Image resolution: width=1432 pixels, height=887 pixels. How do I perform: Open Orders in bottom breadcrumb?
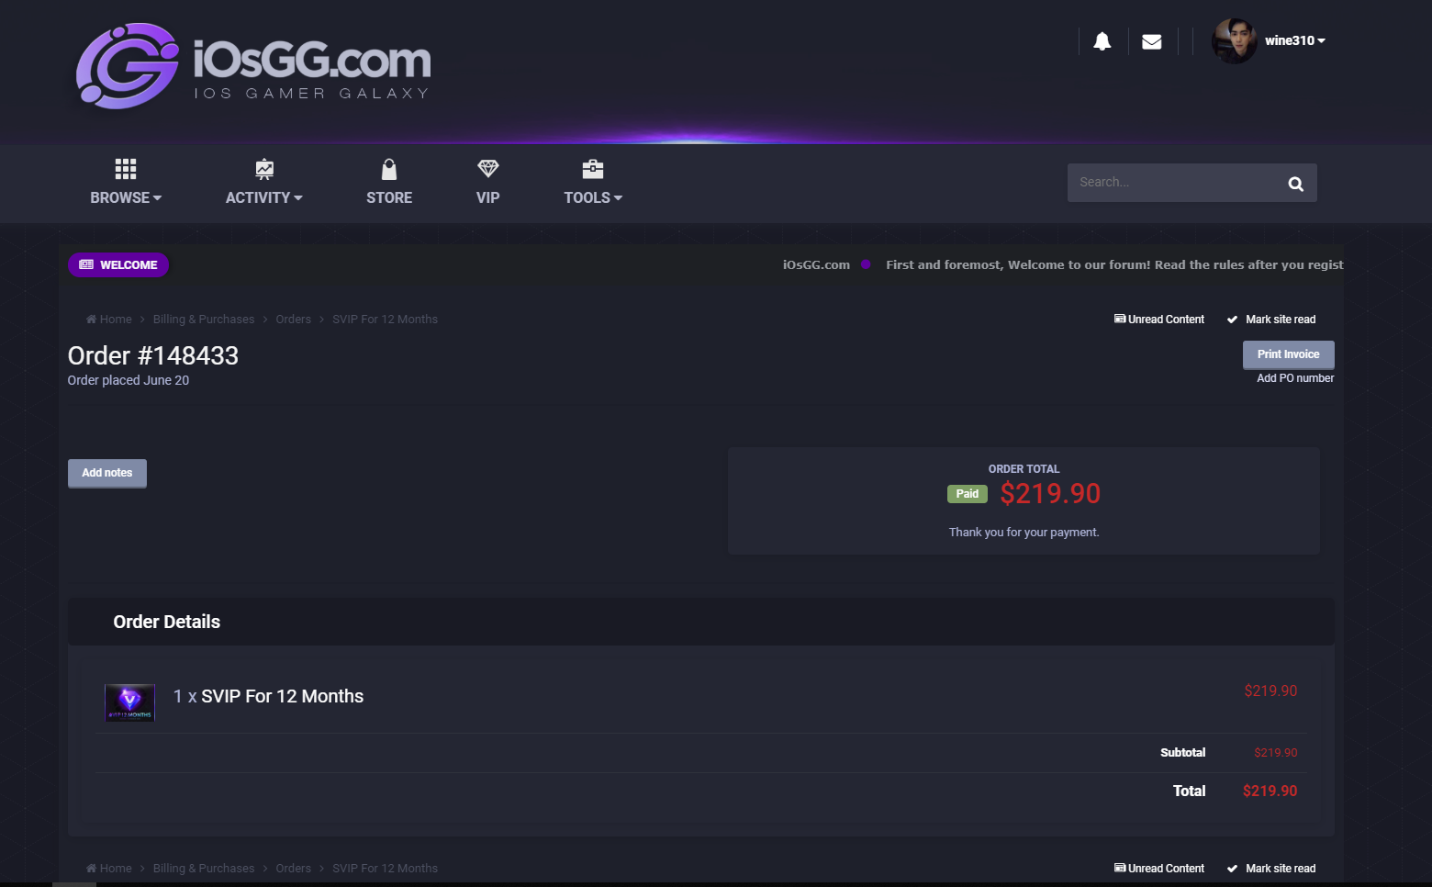(294, 868)
